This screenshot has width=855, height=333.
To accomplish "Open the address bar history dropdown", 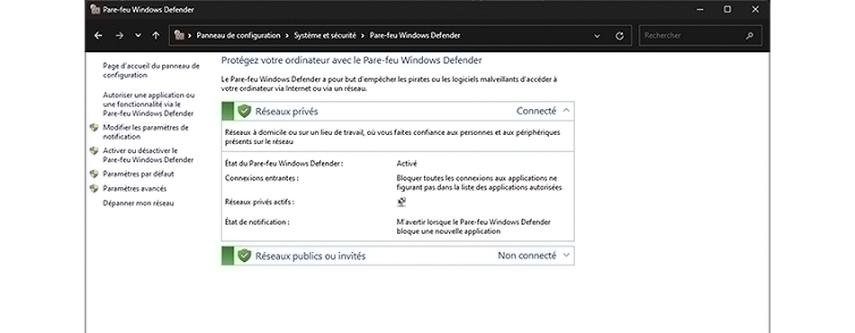I will (597, 36).
